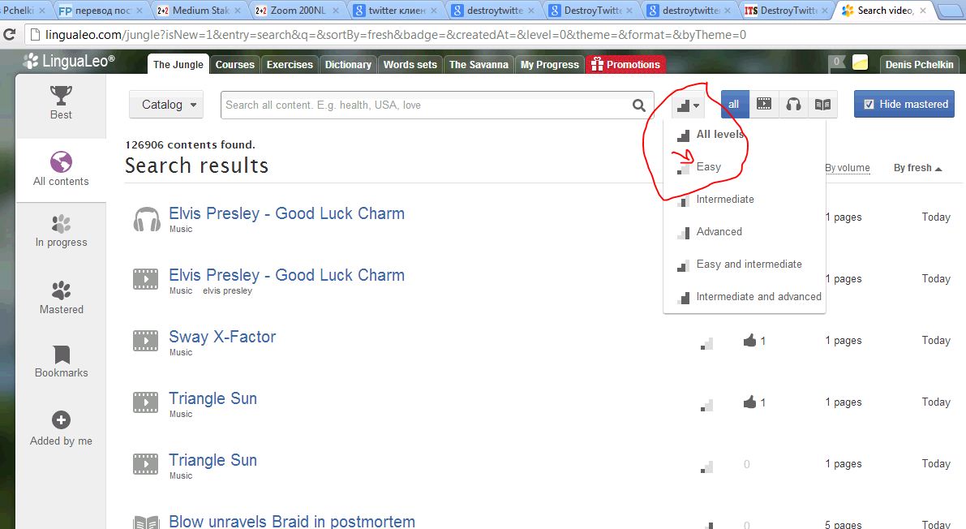Screen dimensions: 966x529
Task: Switch to Words sets tab
Action: click(410, 64)
